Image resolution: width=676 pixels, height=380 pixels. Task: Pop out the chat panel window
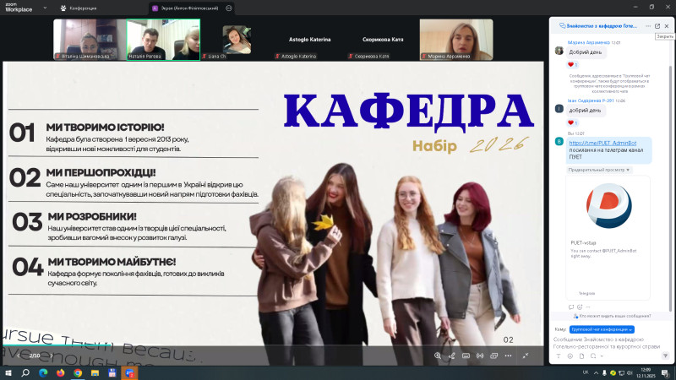(x=657, y=26)
